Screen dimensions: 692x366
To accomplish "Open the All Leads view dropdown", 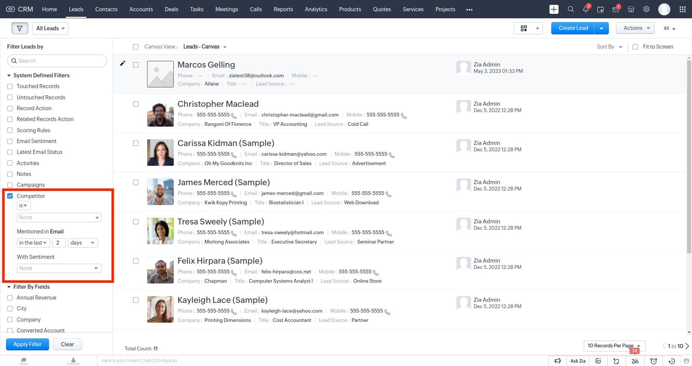I will 50,28.
